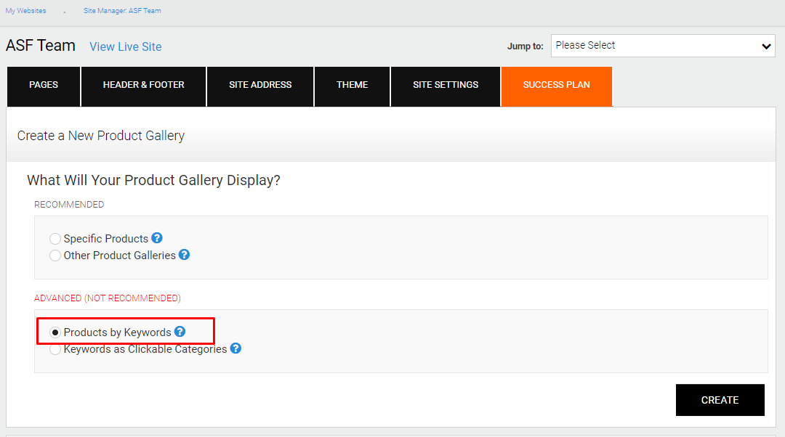The height and width of the screenshot is (437, 785).
Task: Expand dropdown via the chevron arrow
Action: tap(766, 46)
